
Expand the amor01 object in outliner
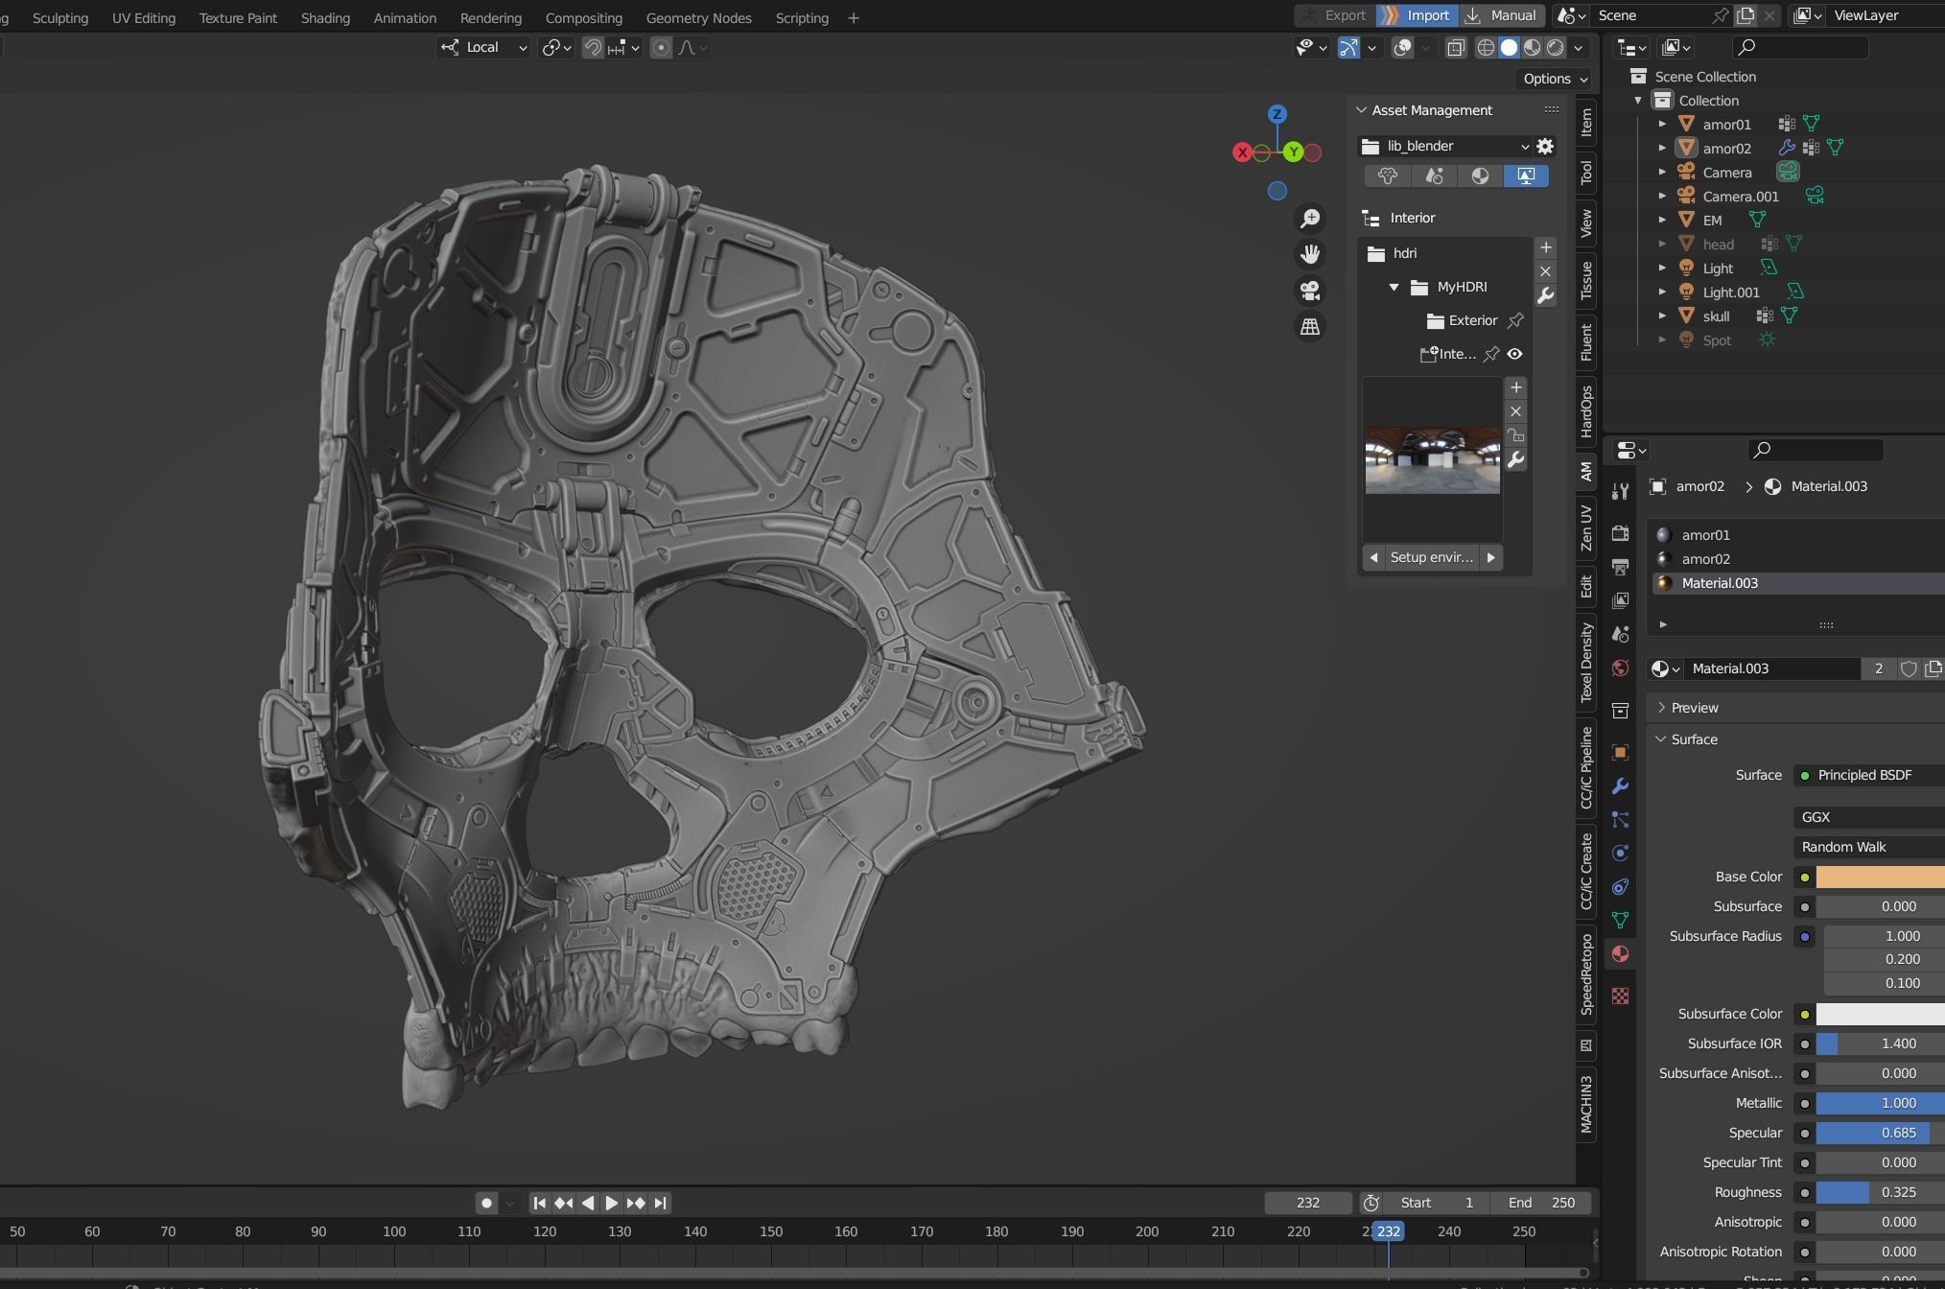(x=1662, y=125)
